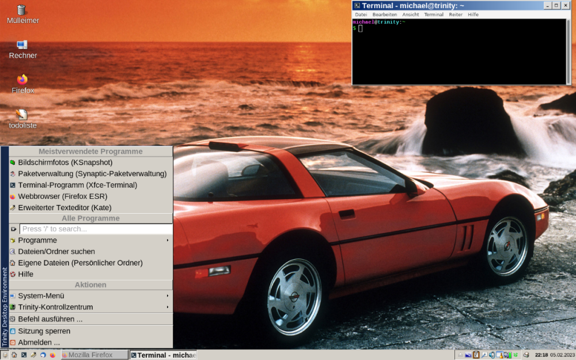Open the home folder icon in the taskbar
Screen dimensions: 576x360
(14, 355)
